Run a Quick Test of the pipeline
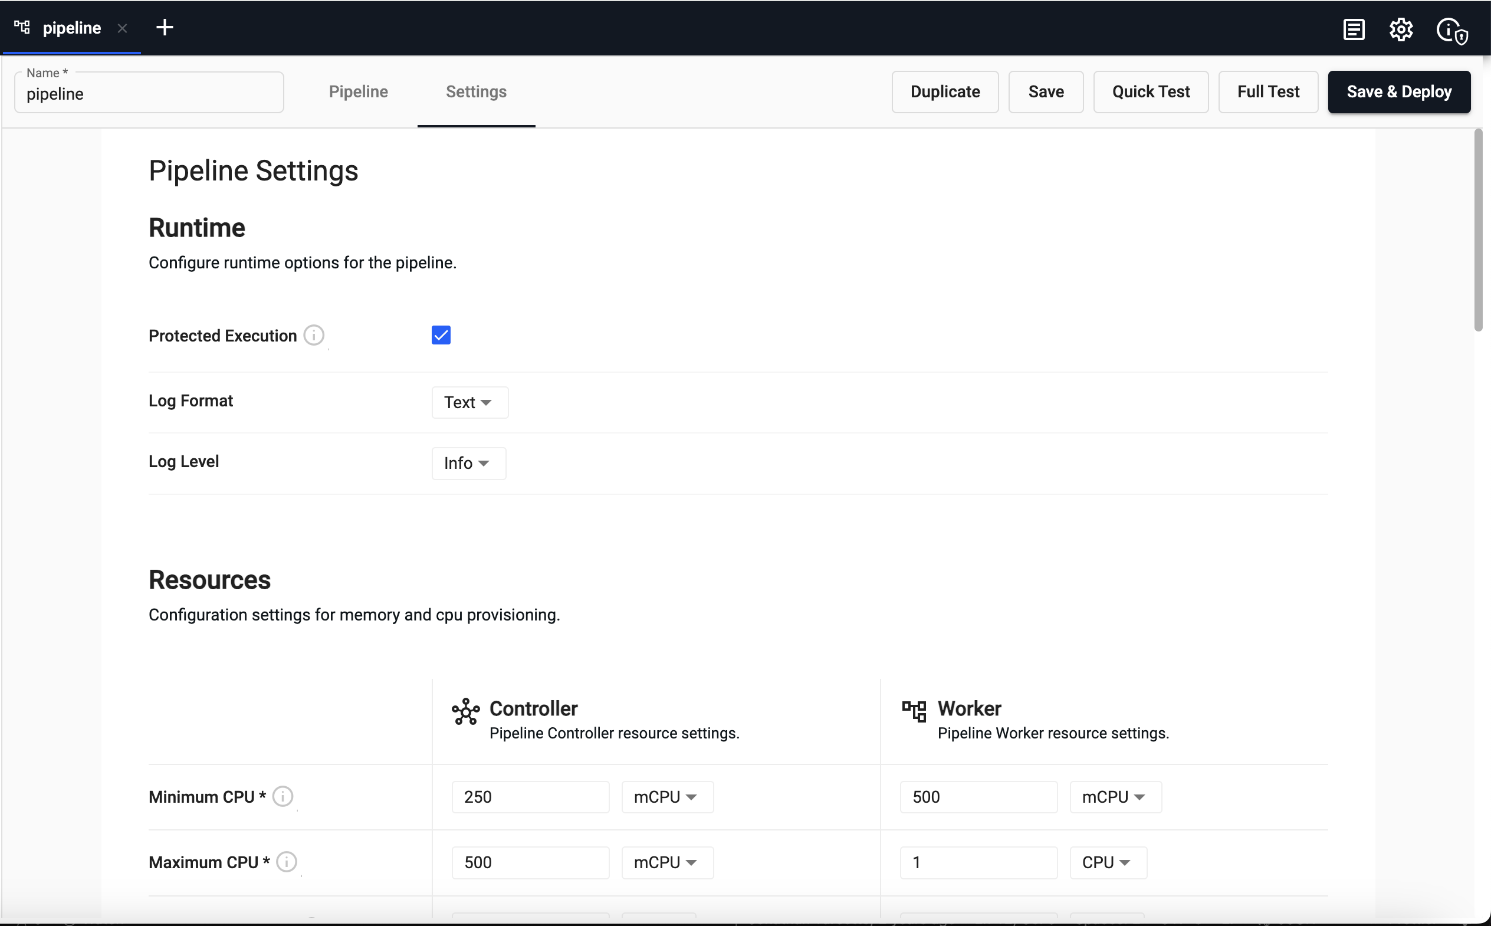The image size is (1491, 926). [x=1151, y=91]
